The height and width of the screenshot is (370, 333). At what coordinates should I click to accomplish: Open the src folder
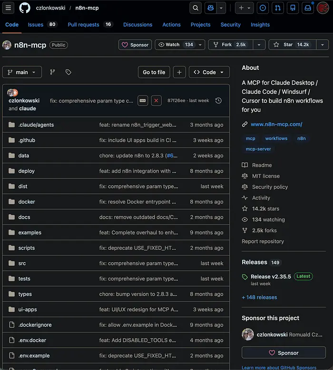pos(22,263)
